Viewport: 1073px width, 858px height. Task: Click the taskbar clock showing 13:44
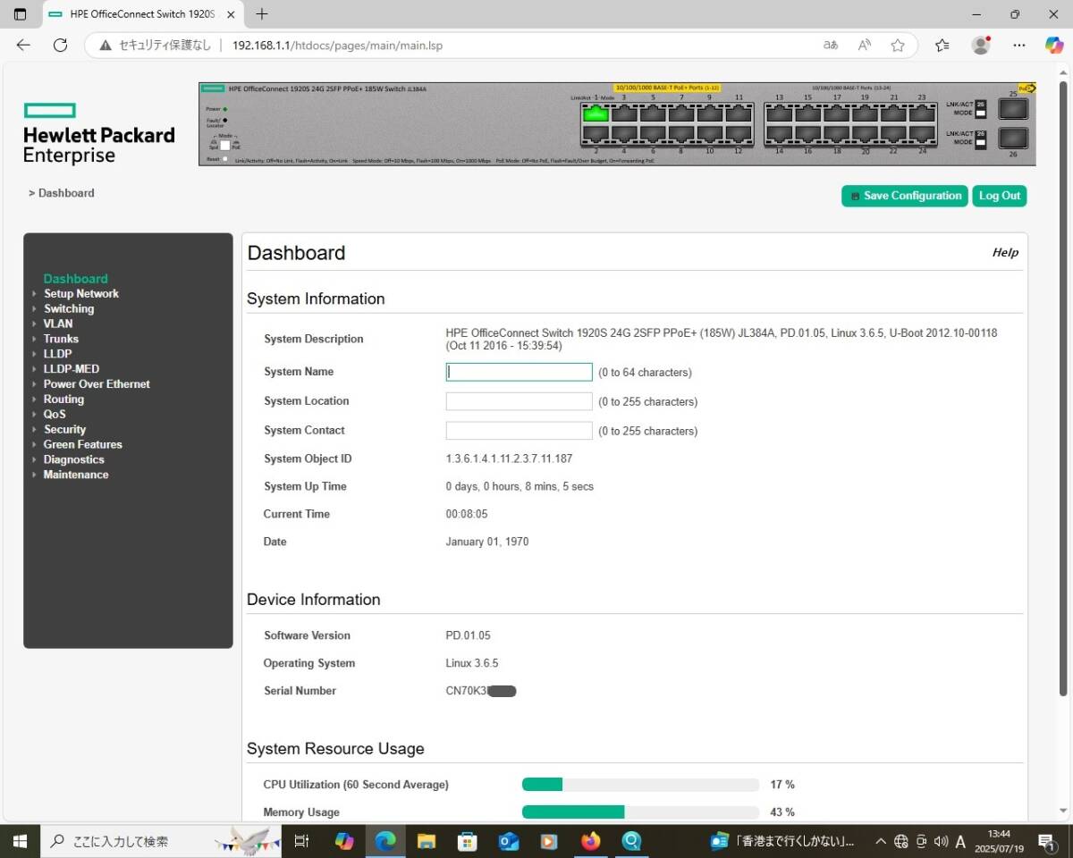tap(1000, 841)
